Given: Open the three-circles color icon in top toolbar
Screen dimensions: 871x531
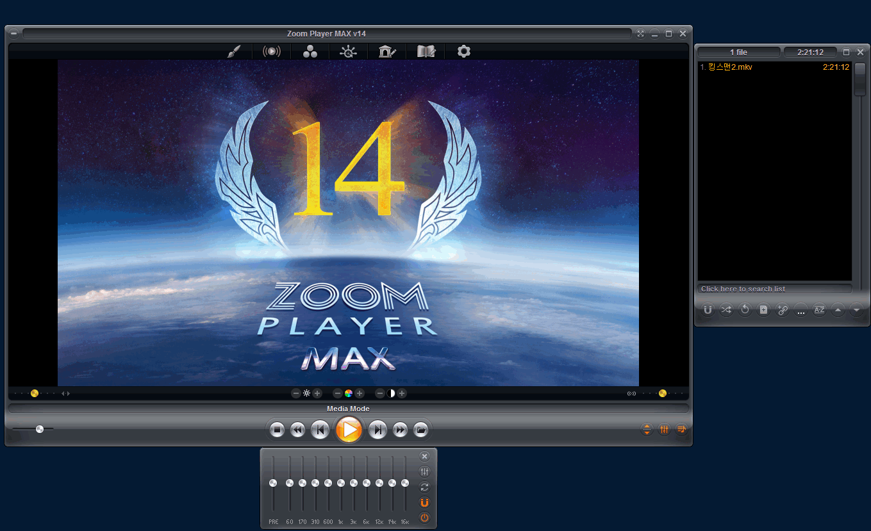Looking at the screenshot, I should (310, 51).
